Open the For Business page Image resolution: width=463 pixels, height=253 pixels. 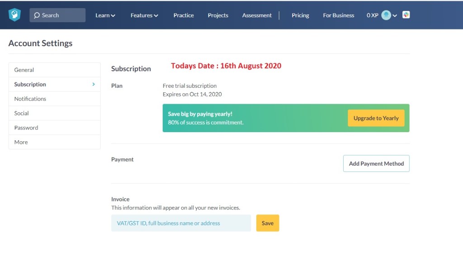[x=339, y=15]
